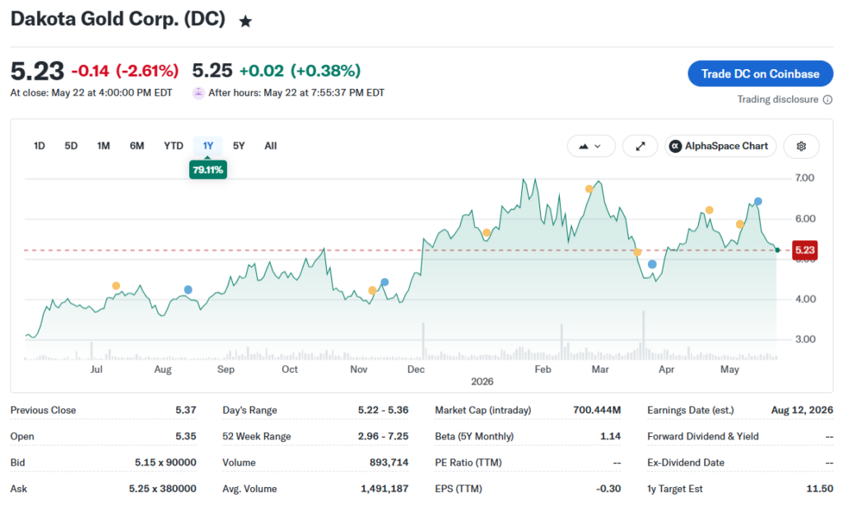Show the All time range
The height and width of the screenshot is (506, 843).
(x=270, y=146)
